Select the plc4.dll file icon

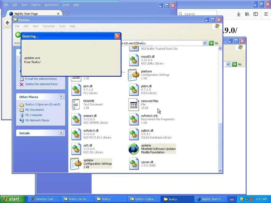76,90
